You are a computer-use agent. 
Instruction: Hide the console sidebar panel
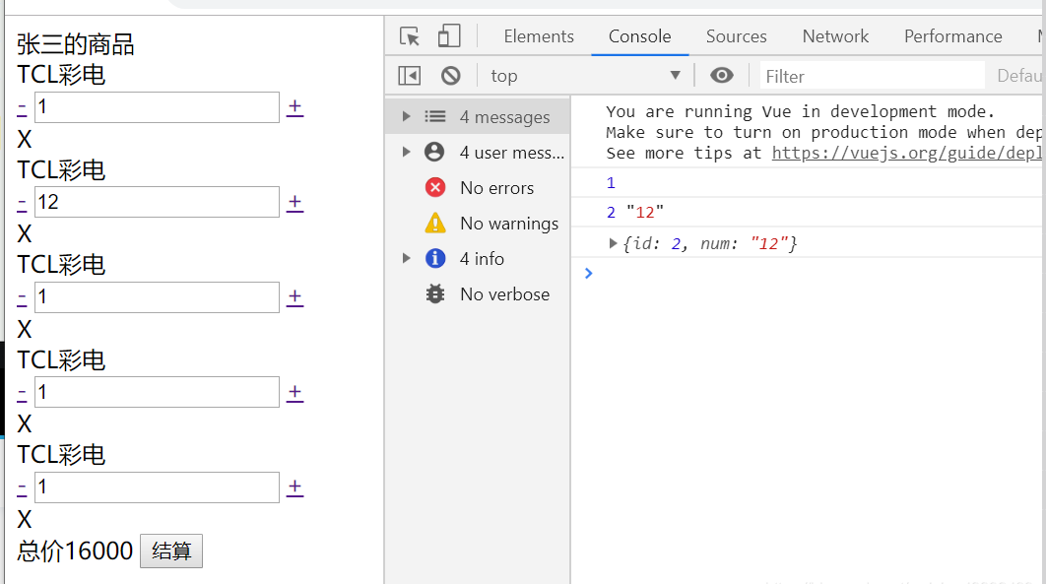point(410,76)
